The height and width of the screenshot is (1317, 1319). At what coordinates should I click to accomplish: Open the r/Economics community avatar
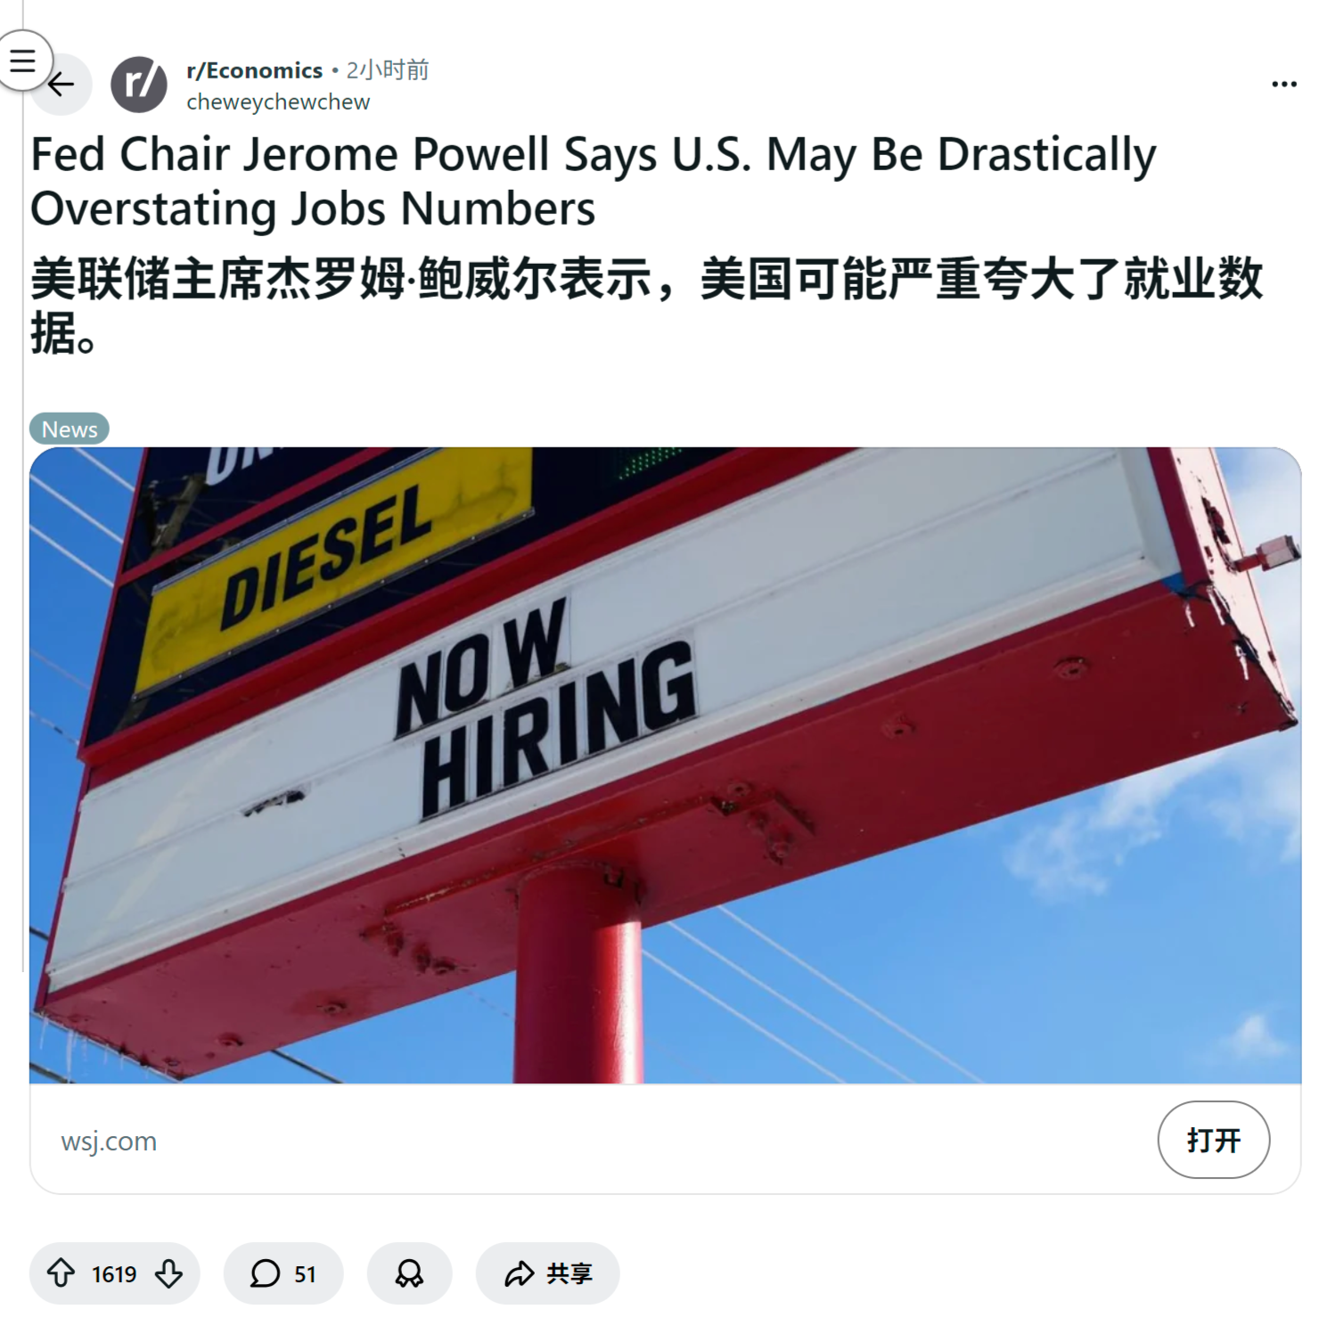point(139,85)
